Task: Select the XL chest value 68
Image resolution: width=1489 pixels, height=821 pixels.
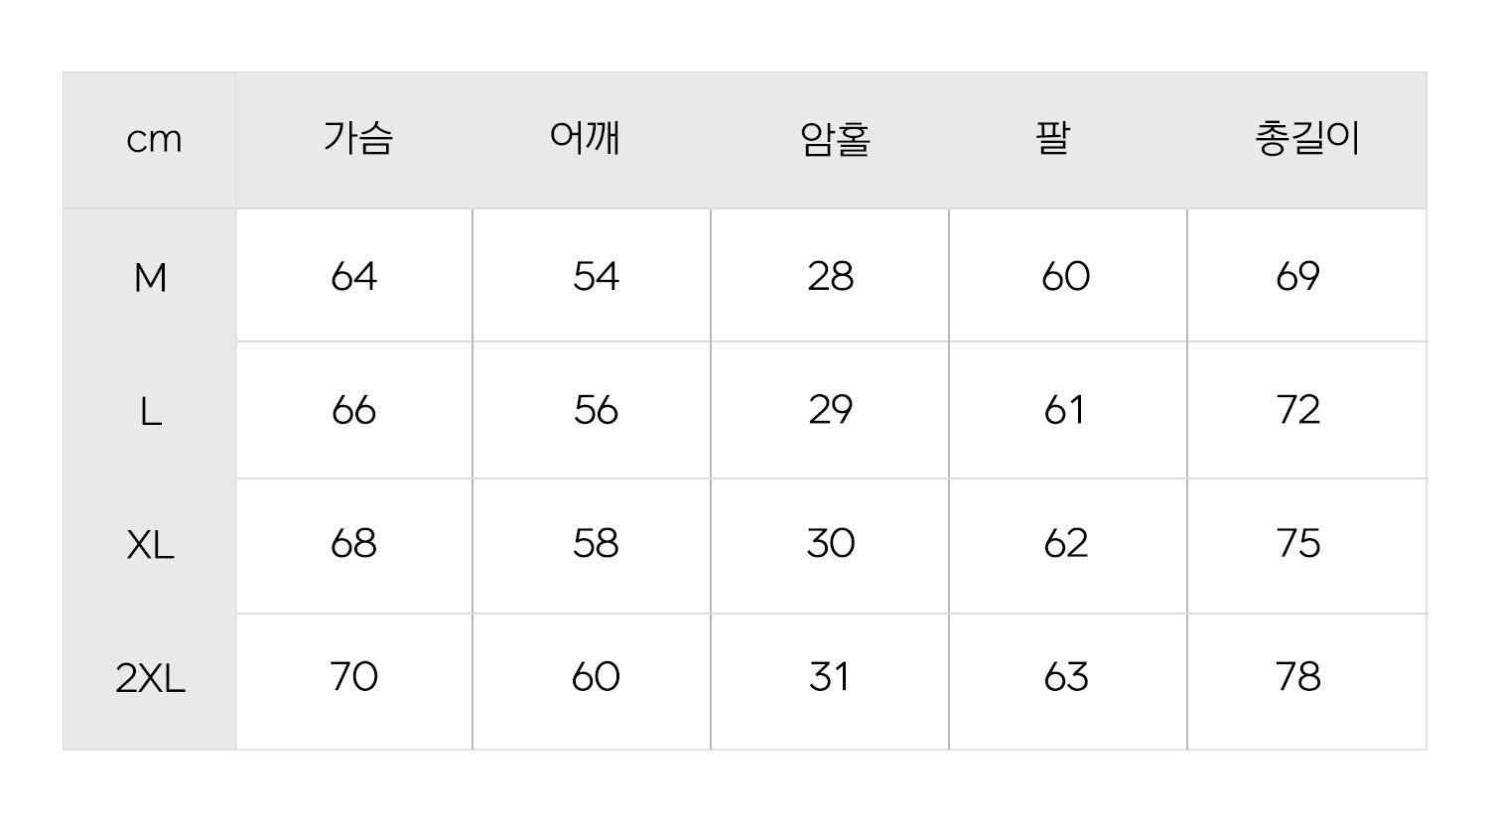Action: (354, 543)
